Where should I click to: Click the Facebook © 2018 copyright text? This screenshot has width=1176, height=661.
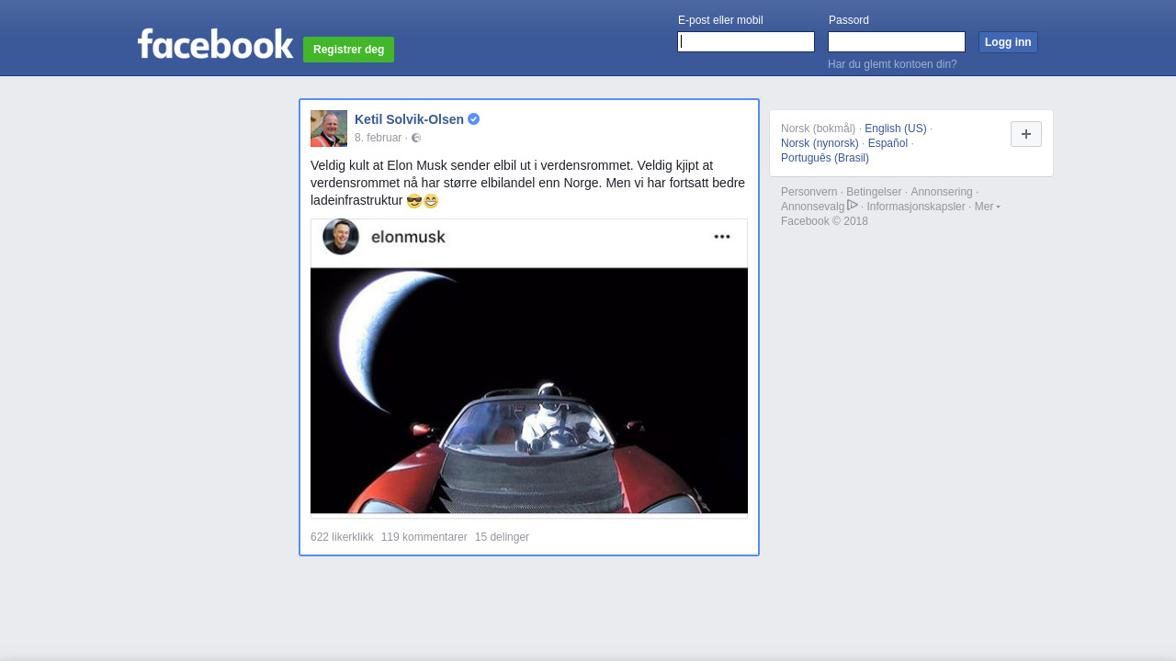[824, 221]
